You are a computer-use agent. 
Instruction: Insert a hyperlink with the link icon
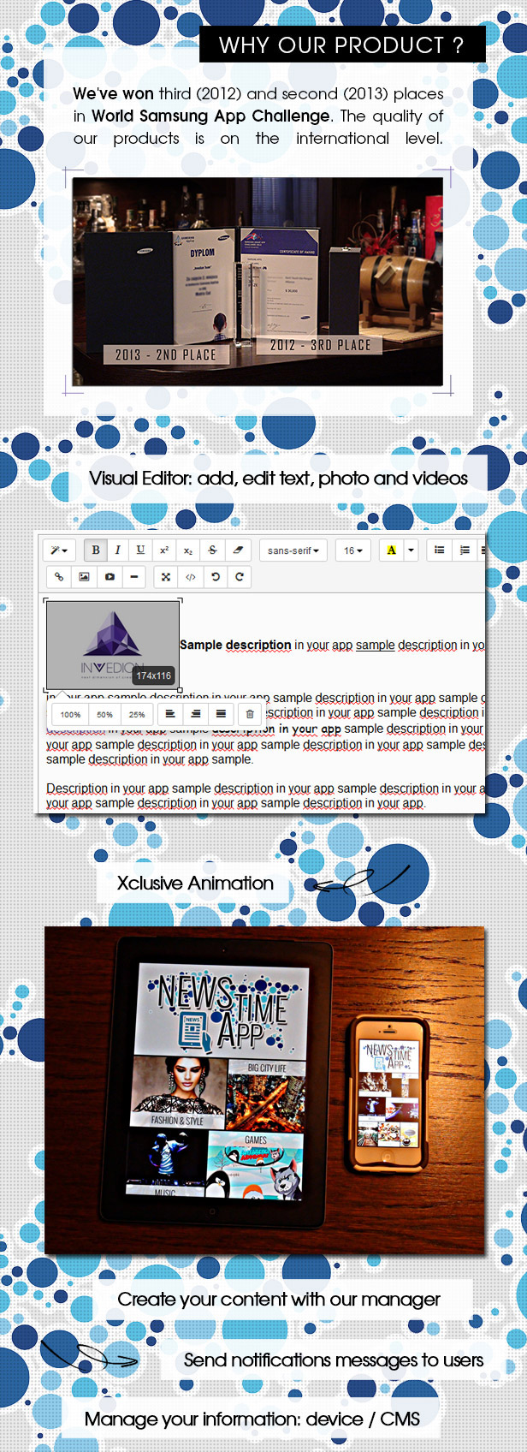[59, 577]
